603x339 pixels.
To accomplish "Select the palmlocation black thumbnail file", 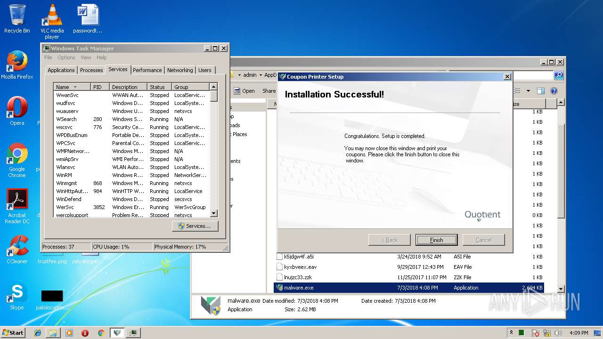I will click(x=52, y=299).
